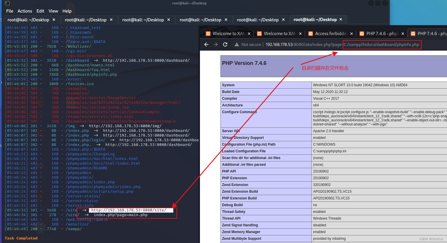447x243 pixels.
Task: Close the last active root@kali terminal tab
Action: point(341,20)
